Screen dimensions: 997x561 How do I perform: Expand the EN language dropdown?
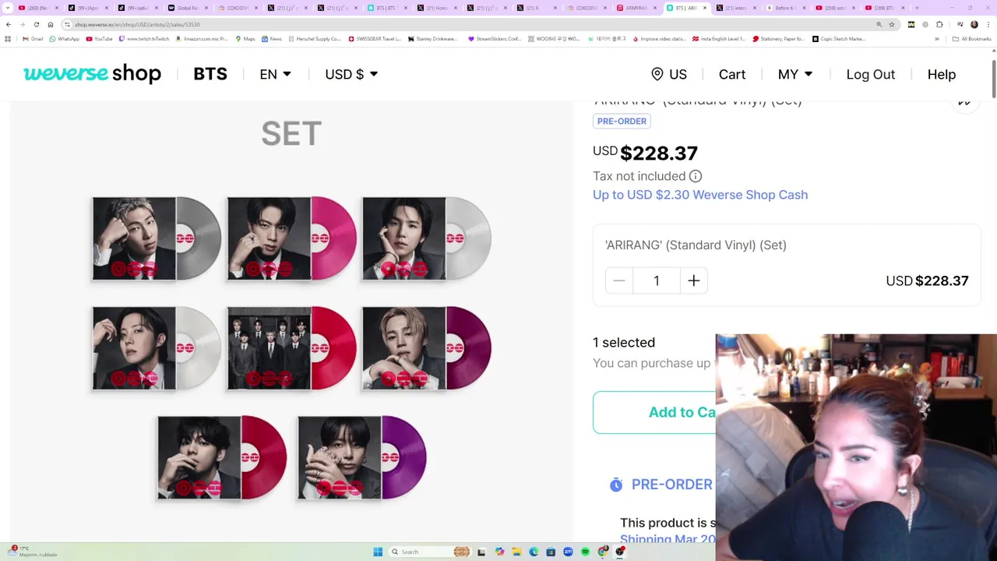pos(275,74)
